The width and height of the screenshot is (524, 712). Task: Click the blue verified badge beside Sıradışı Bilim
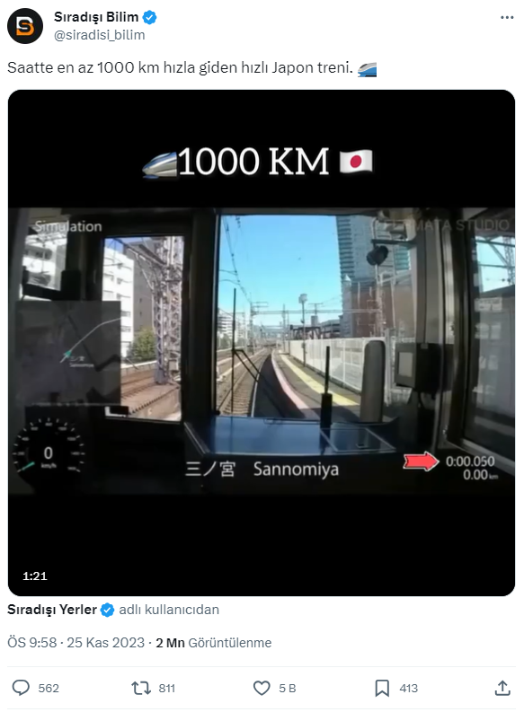(x=149, y=17)
